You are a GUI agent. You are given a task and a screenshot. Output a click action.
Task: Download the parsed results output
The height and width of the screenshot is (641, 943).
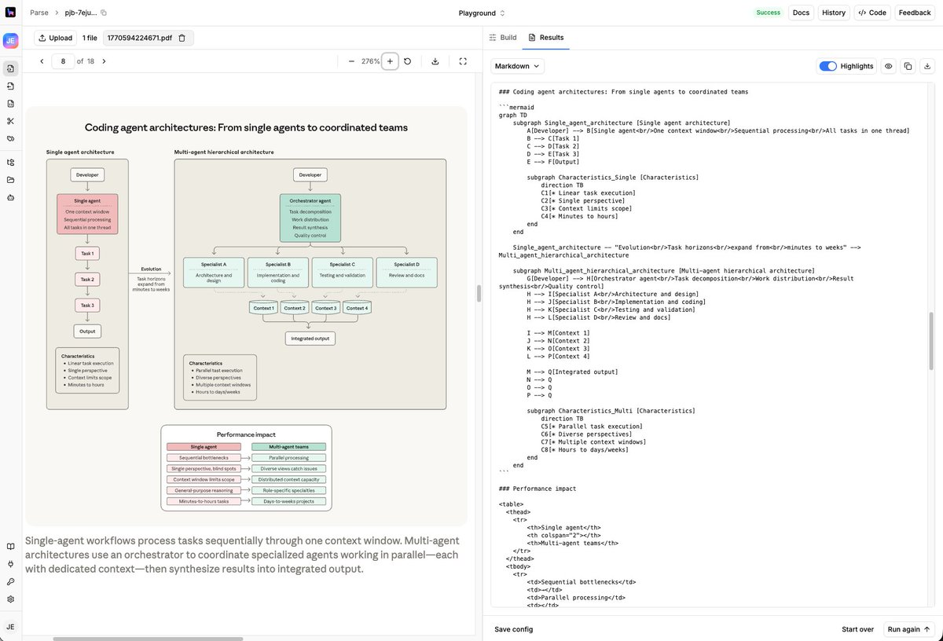coord(927,66)
